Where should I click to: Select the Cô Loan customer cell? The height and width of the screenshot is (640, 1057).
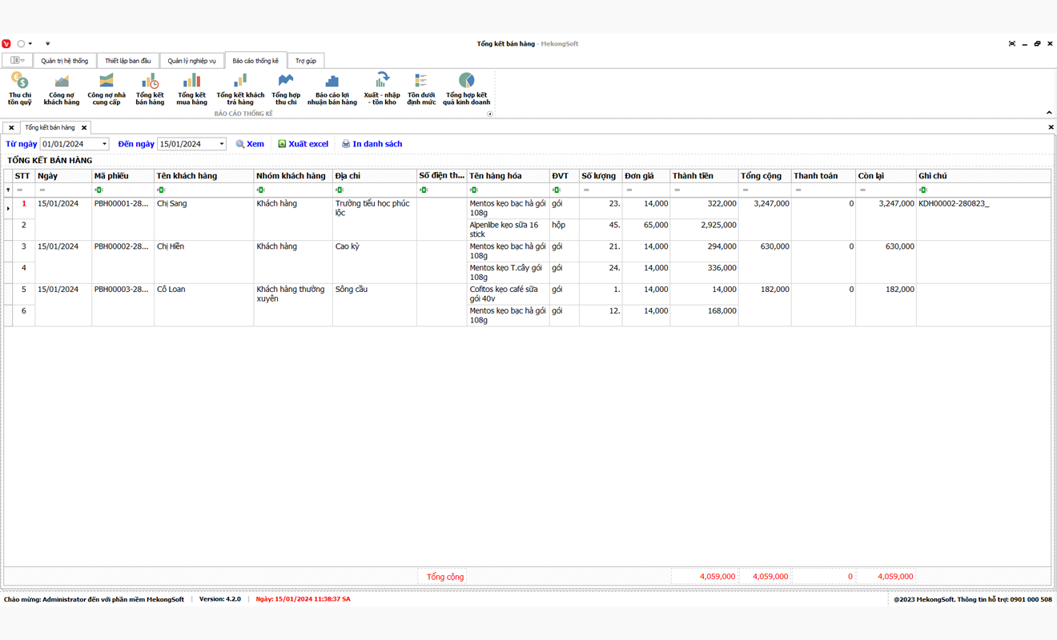(203, 305)
